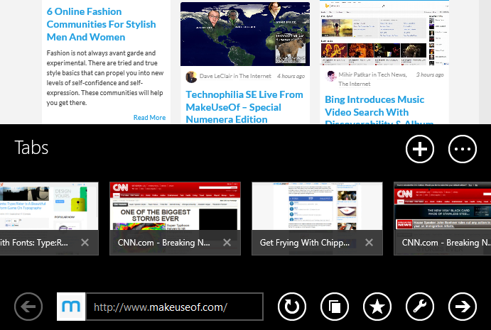This screenshot has height=330, width=491.
Task: Click Read More under fashion article
Action: [x=149, y=118]
